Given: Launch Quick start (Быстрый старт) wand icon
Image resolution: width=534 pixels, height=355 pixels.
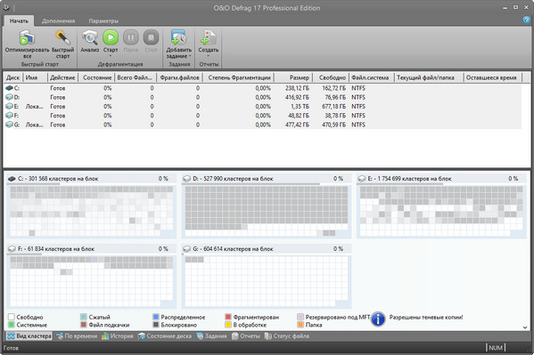Looking at the screenshot, I should click(62, 37).
